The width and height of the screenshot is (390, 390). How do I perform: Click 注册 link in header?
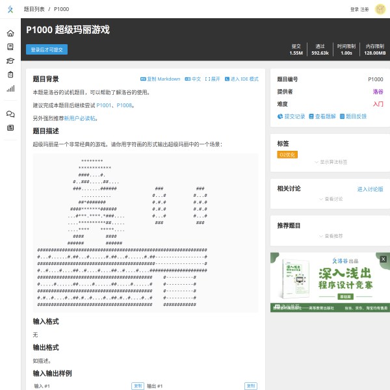365,10
